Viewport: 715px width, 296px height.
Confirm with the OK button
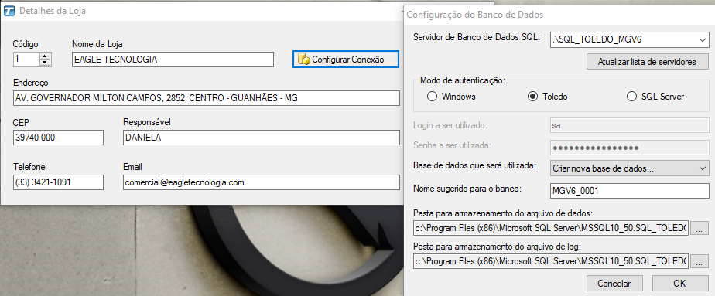coord(679,284)
